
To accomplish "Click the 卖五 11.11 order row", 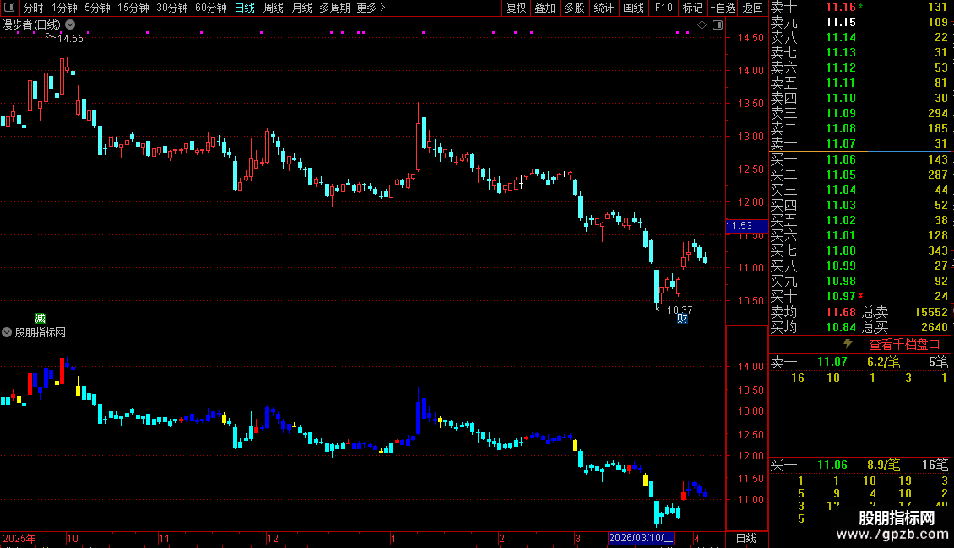I will tap(859, 83).
